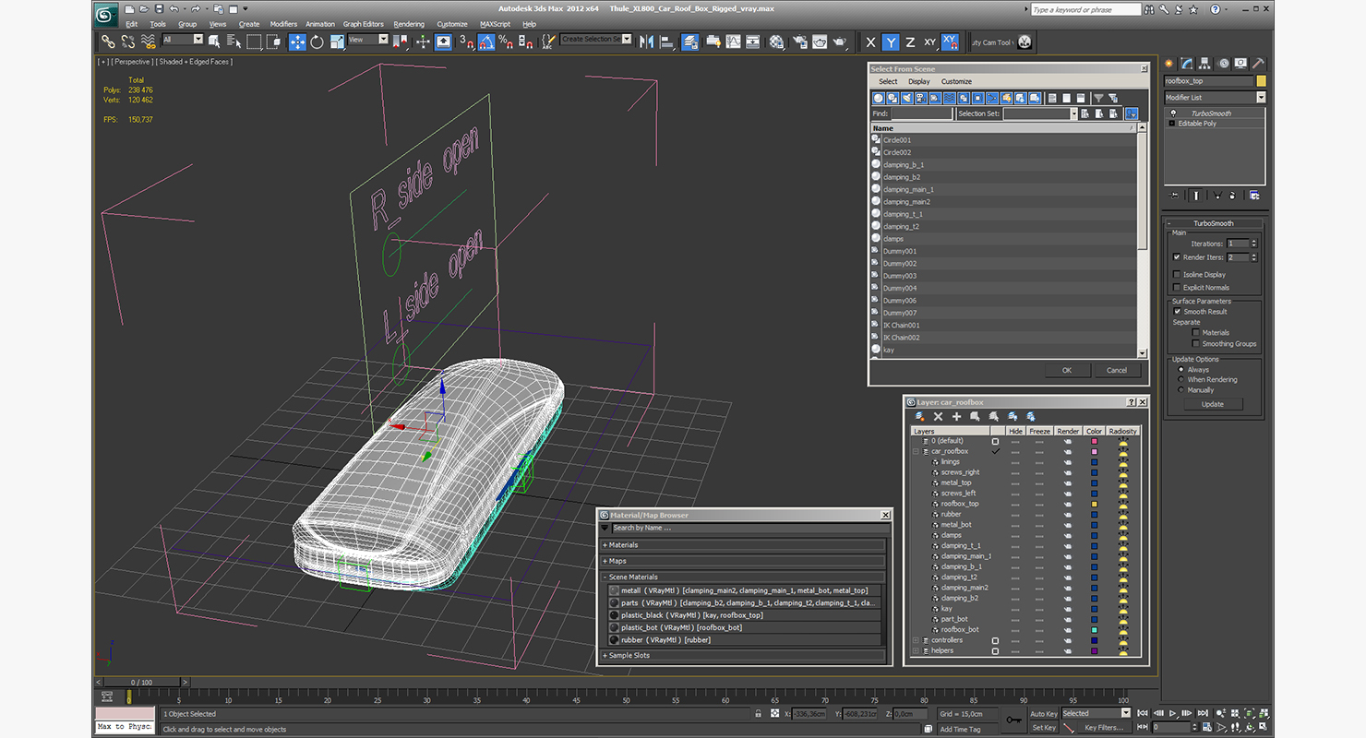Open the Rendering menu
1366x738 pixels.
tap(409, 24)
